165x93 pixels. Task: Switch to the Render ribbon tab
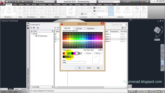34,4
